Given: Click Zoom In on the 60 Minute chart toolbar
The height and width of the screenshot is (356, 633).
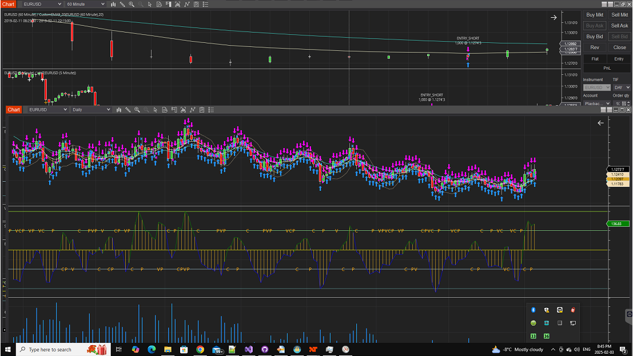Looking at the screenshot, I should pyautogui.click(x=132, y=4).
